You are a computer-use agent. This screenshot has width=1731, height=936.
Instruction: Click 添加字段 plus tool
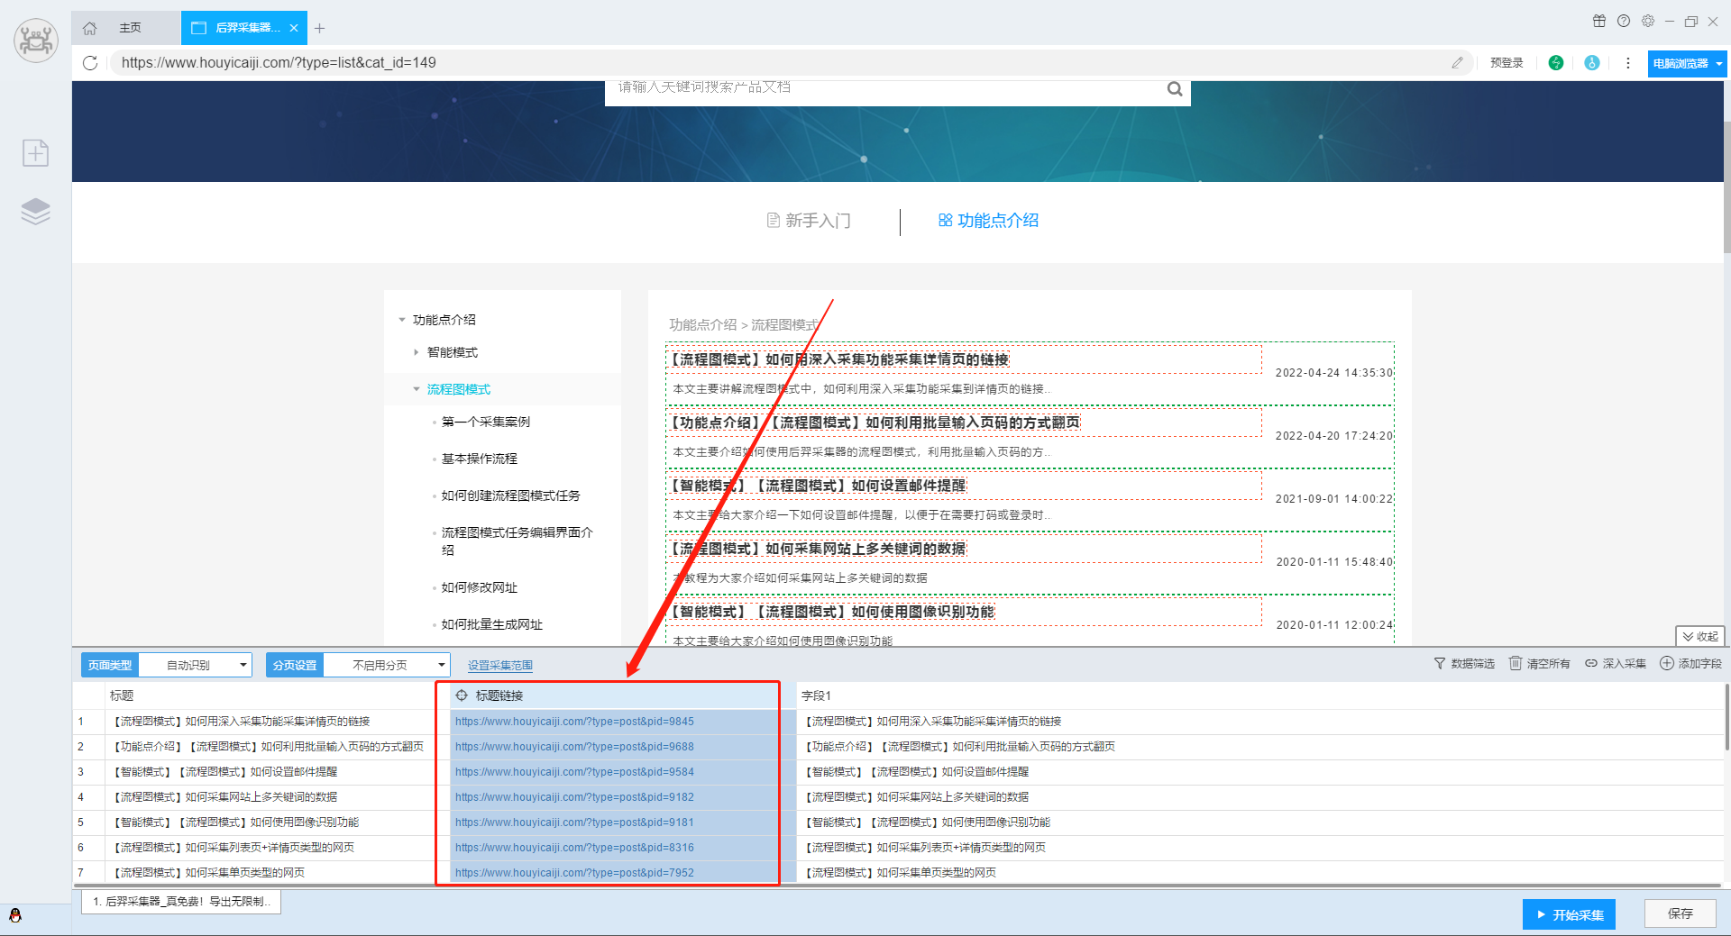tap(1691, 664)
